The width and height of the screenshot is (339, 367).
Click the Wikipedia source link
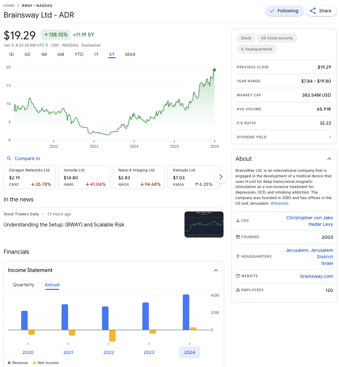[279, 203]
